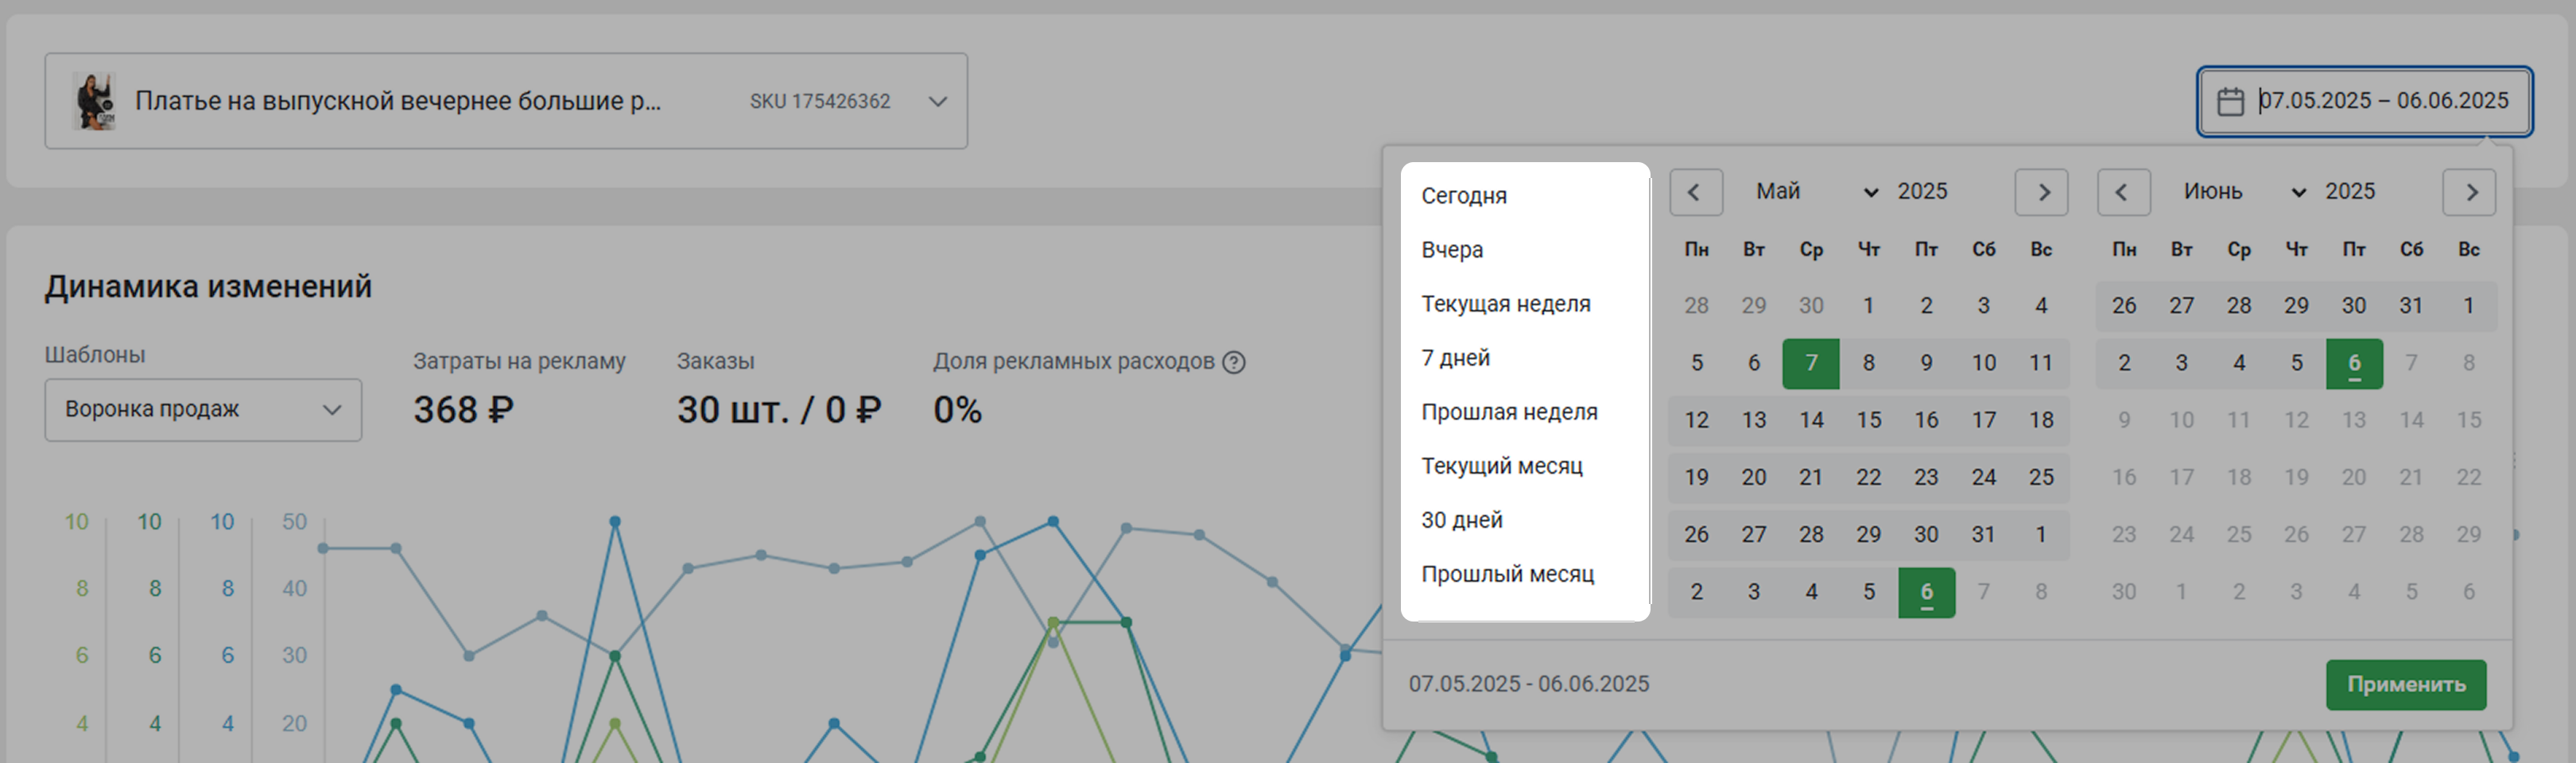
Task: Open the Май month dropdown
Action: [x=1816, y=192]
